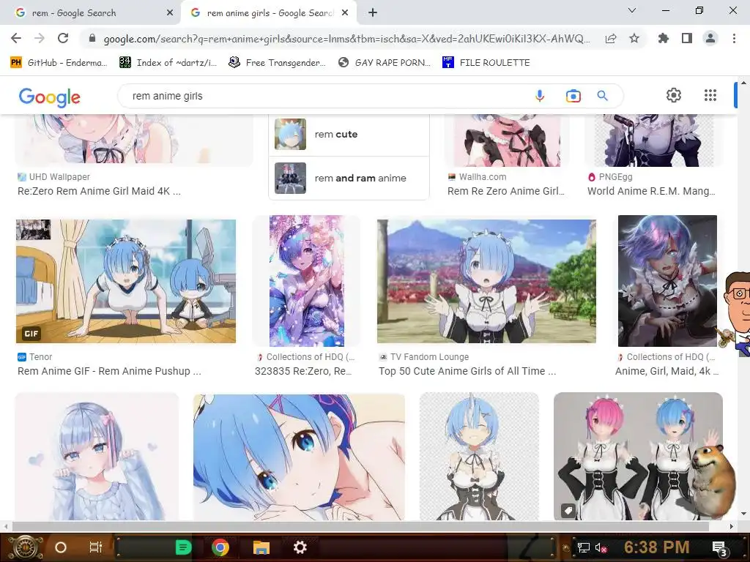The height and width of the screenshot is (562, 750).
Task: Open 'Re:Zero Rem Anime Girl Maid 4K' link
Action: point(99,191)
